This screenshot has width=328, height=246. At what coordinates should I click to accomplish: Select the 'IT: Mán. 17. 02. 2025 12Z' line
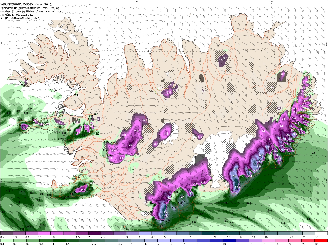click(16, 15)
